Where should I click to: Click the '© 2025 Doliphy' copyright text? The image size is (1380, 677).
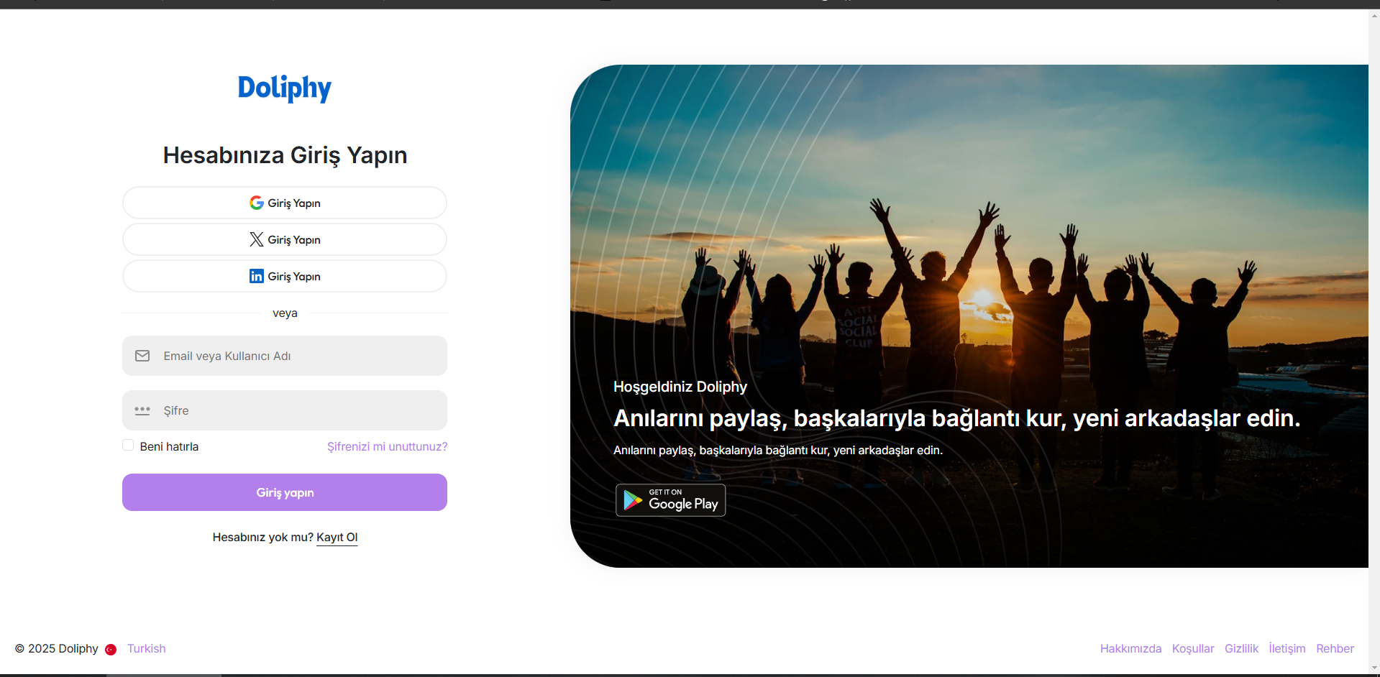point(57,648)
